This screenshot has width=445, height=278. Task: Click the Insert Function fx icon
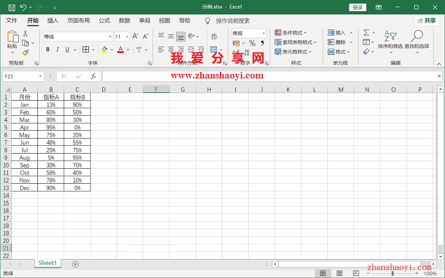[x=94, y=77]
